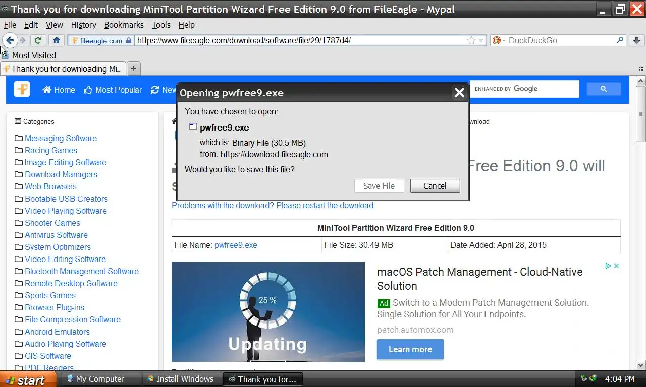This screenshot has height=387, width=646.
Task: Close the Opening pwfree9.exe dialog
Action: click(459, 93)
